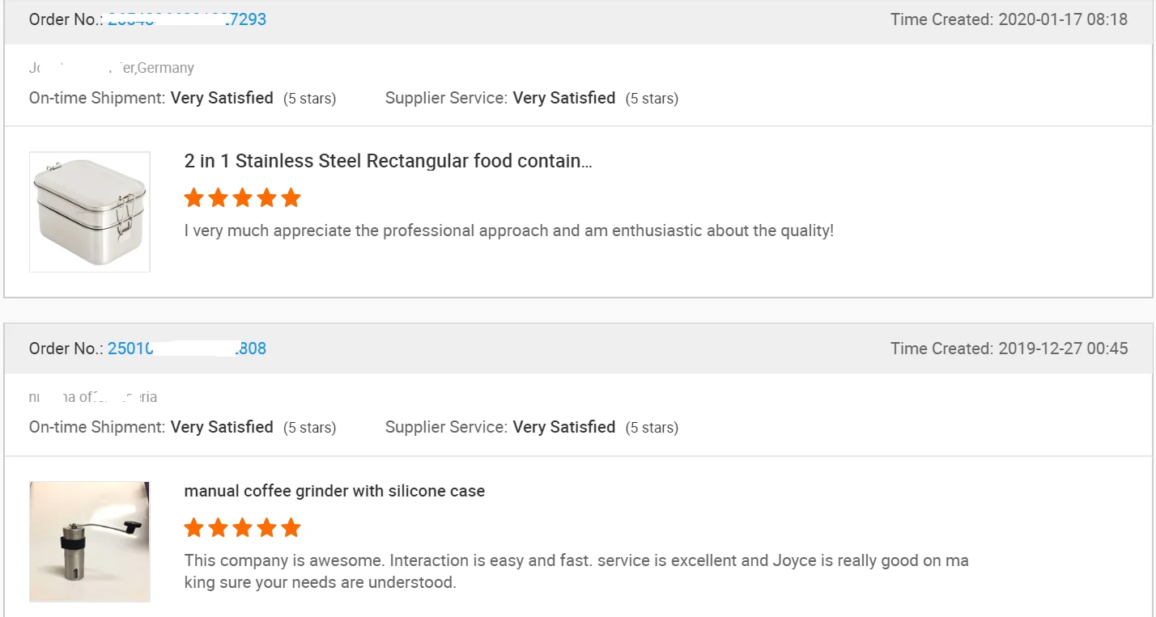Open the stainless steel food container thumbnail

pos(90,212)
